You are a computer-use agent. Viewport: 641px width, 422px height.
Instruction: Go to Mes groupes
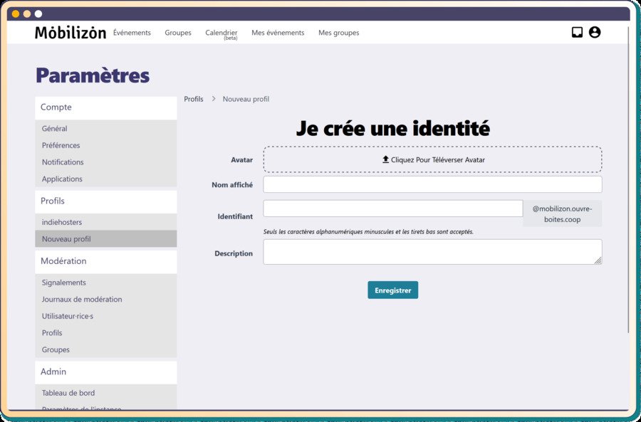click(x=339, y=33)
